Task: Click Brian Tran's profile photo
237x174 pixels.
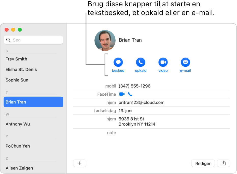Action: [105, 40]
